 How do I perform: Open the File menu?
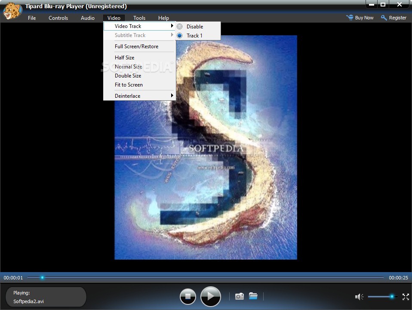(x=32, y=18)
